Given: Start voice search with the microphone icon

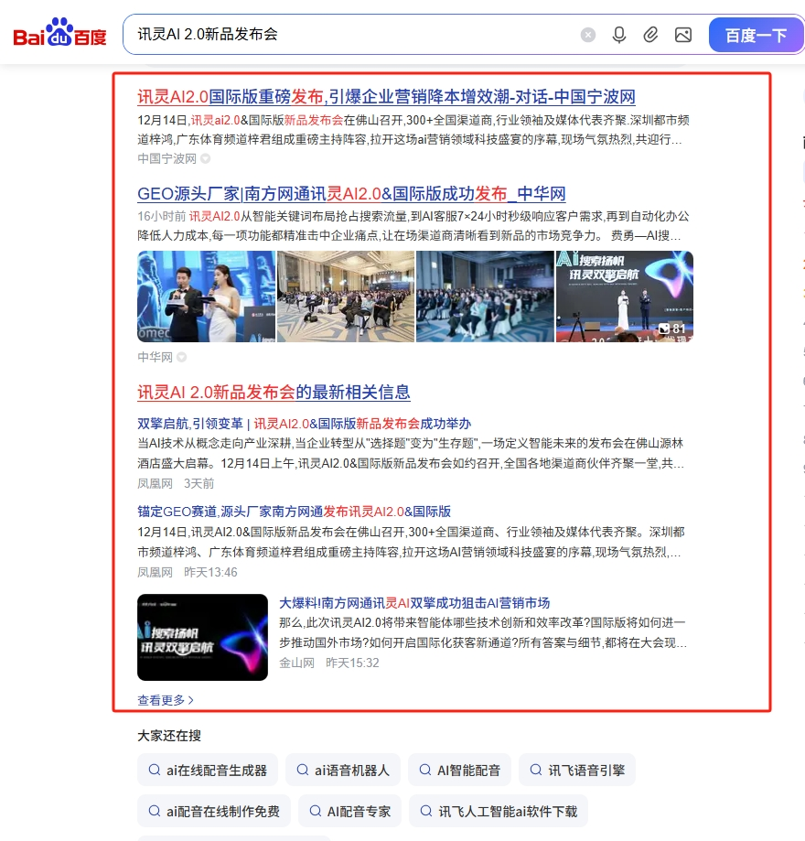Looking at the screenshot, I should pyautogui.click(x=619, y=35).
